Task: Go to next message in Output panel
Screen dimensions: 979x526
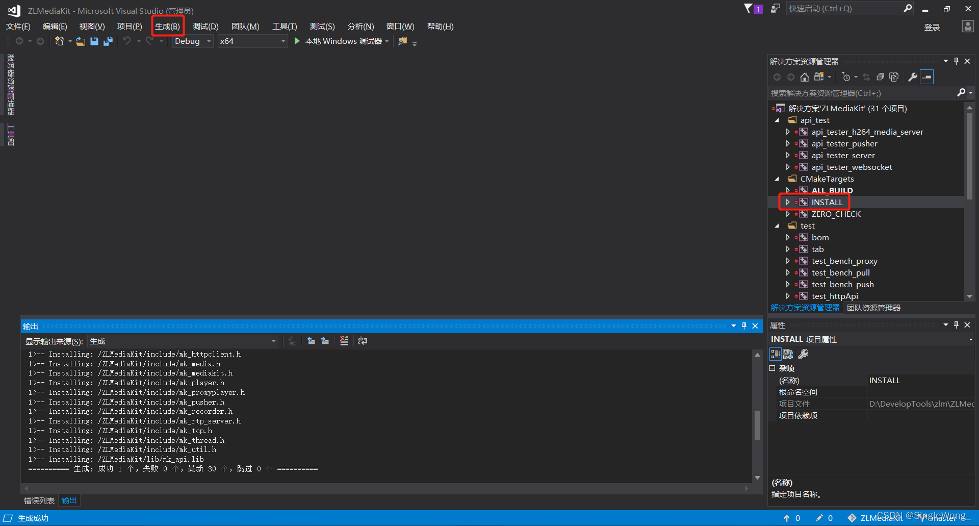Action: [325, 341]
